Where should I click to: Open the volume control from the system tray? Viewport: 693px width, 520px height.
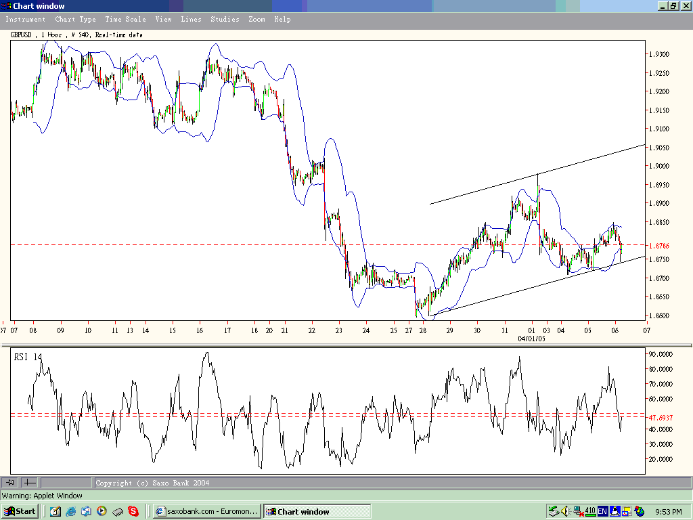click(564, 512)
